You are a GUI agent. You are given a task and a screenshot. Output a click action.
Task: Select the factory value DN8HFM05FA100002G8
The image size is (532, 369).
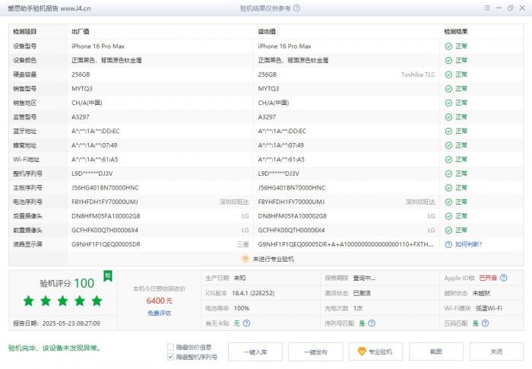[x=106, y=216]
